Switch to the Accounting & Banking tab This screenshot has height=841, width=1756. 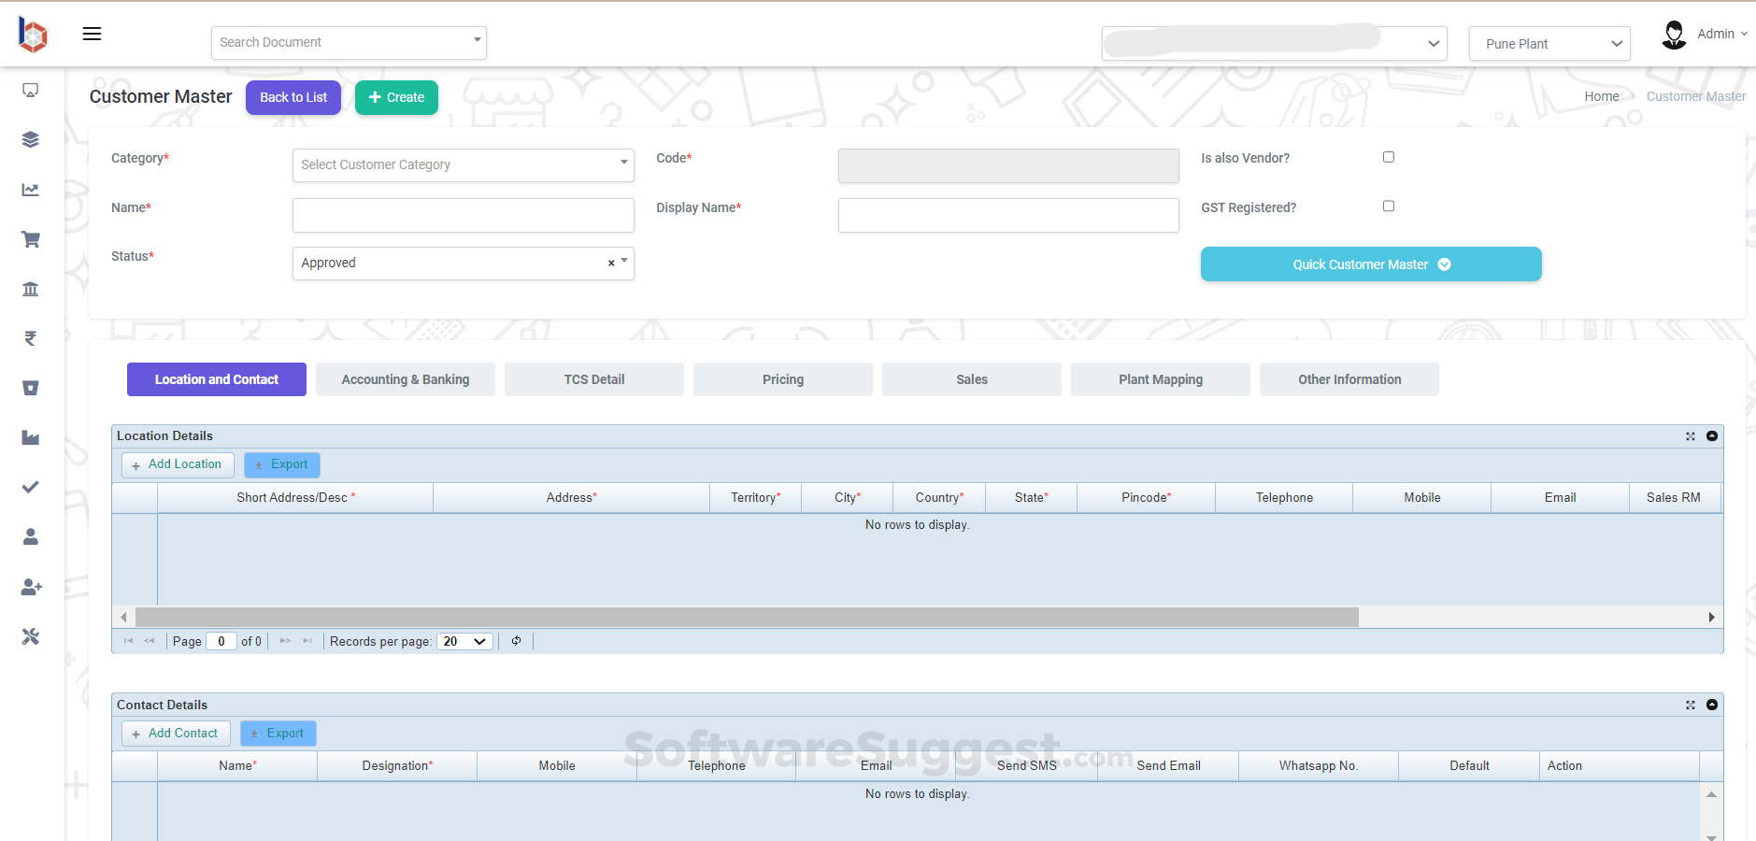405,378
